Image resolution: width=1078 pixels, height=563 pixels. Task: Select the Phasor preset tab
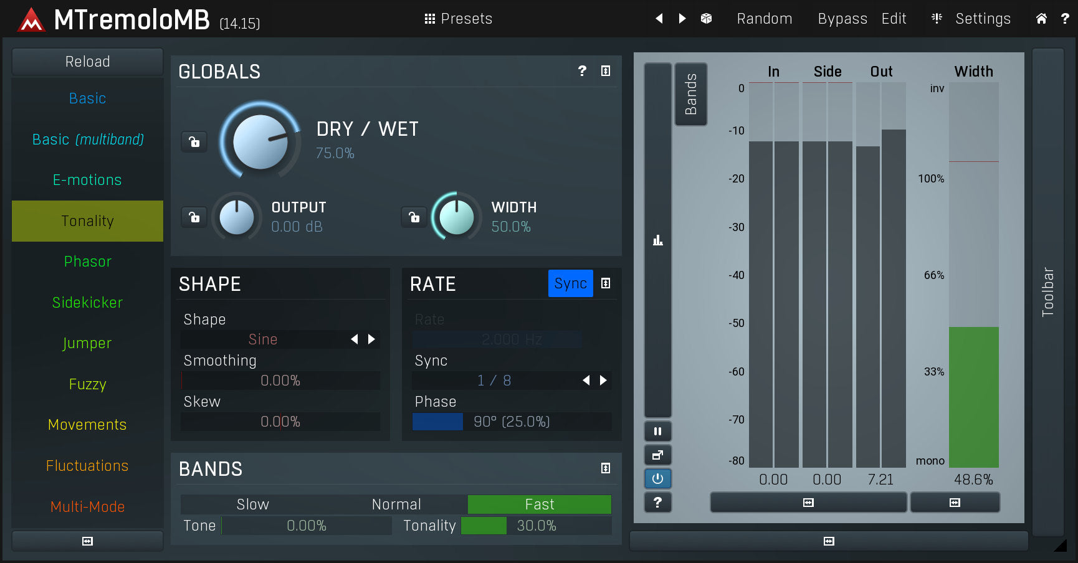87,262
